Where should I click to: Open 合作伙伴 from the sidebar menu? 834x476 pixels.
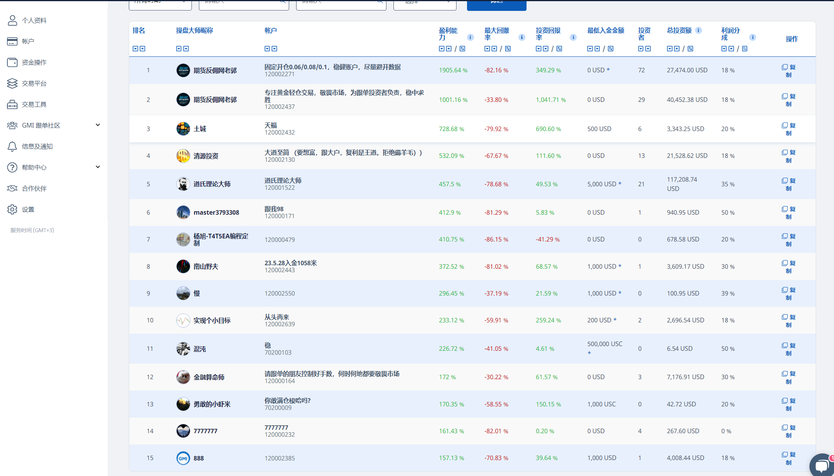click(12, 188)
